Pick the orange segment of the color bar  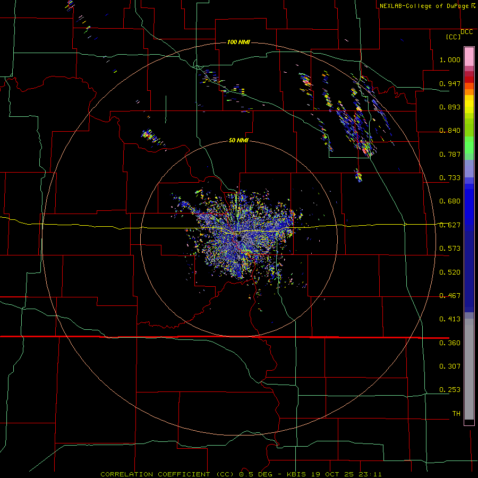tap(469, 92)
